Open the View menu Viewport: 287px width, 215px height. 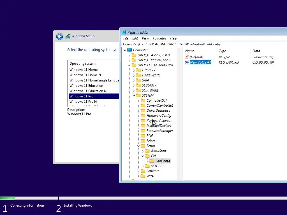[x=145, y=38]
